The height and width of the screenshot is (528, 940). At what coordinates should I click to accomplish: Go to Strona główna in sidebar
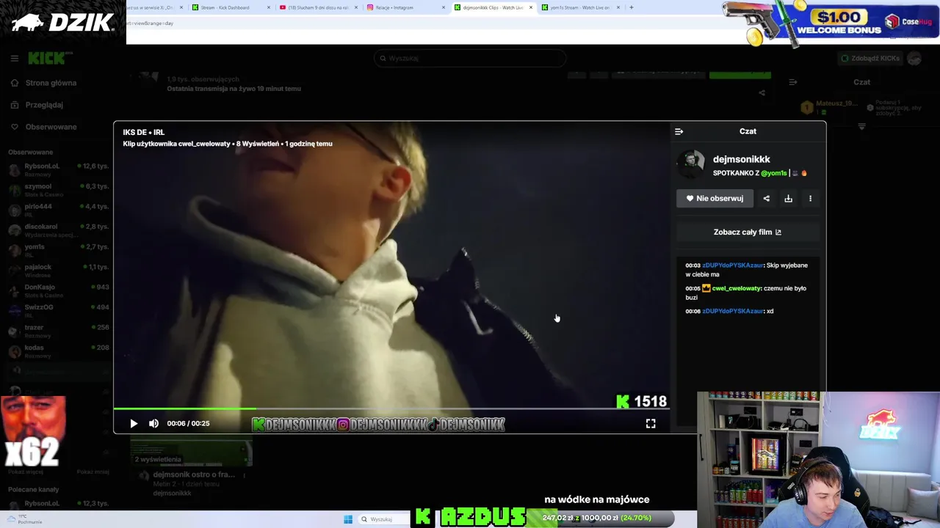pos(51,83)
